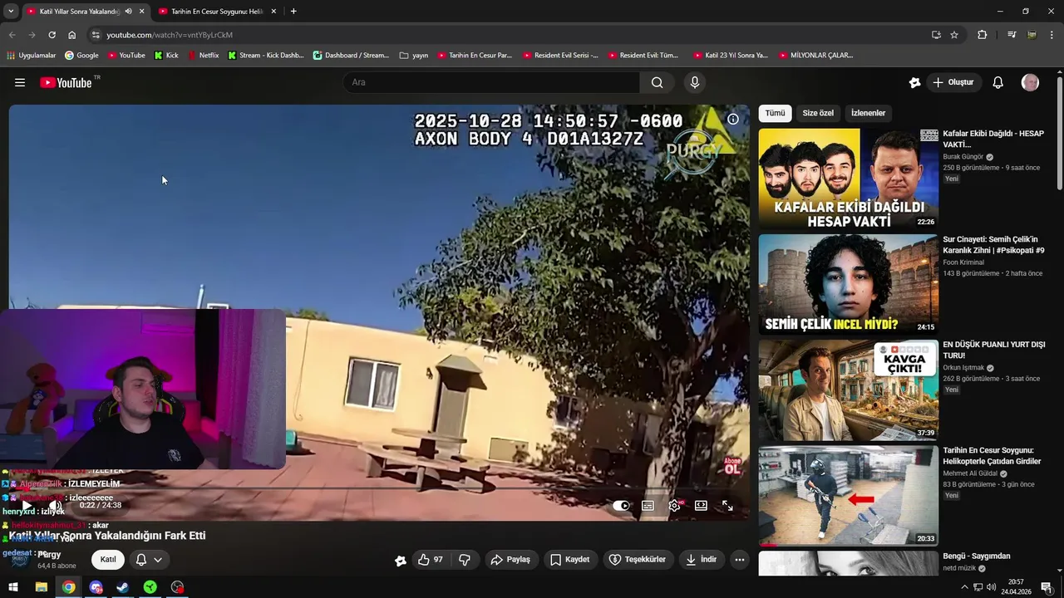1064x598 pixels.
Task: Seek using the video progress bar
Action: tap(379, 489)
